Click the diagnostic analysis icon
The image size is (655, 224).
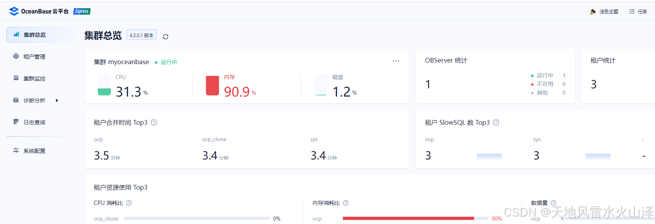[16, 100]
